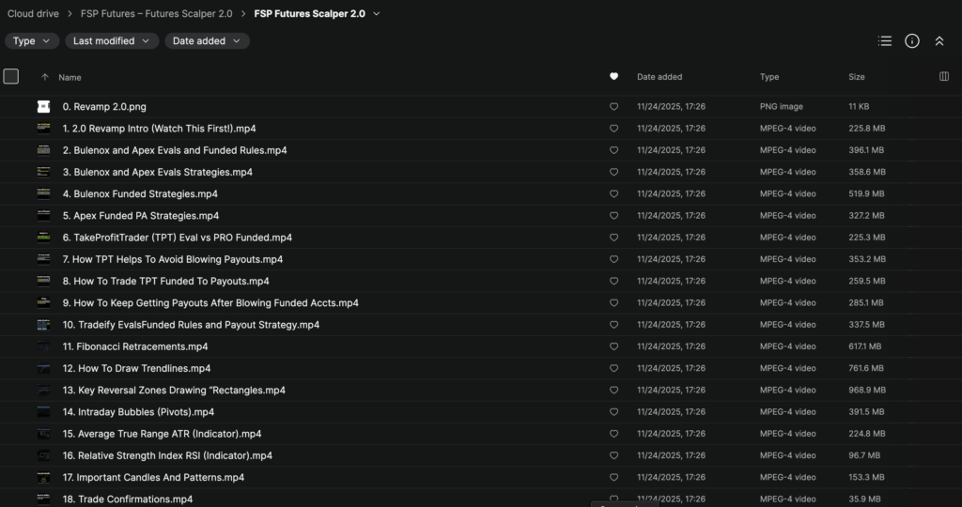962x507 pixels.
Task: Navigate to FSP Futures – Futures Scalper 2.0 folder
Action: 156,14
